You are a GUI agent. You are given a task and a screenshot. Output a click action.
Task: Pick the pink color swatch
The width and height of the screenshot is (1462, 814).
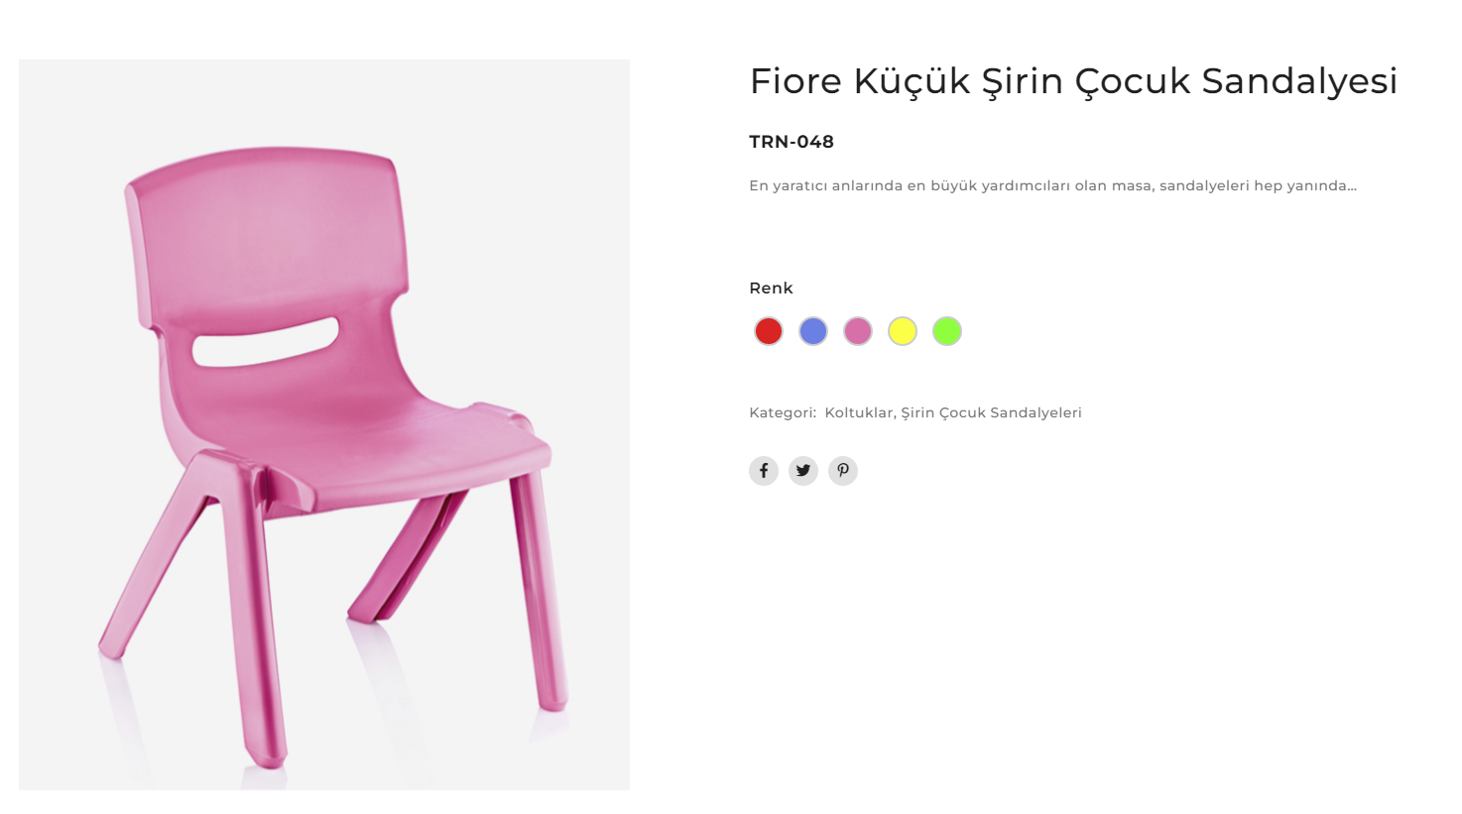click(x=857, y=331)
